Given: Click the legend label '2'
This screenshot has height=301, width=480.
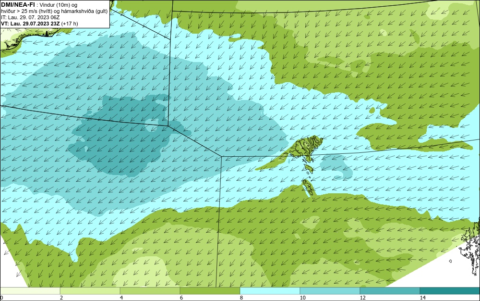Looking at the screenshot, I should pyautogui.click(x=61, y=298).
